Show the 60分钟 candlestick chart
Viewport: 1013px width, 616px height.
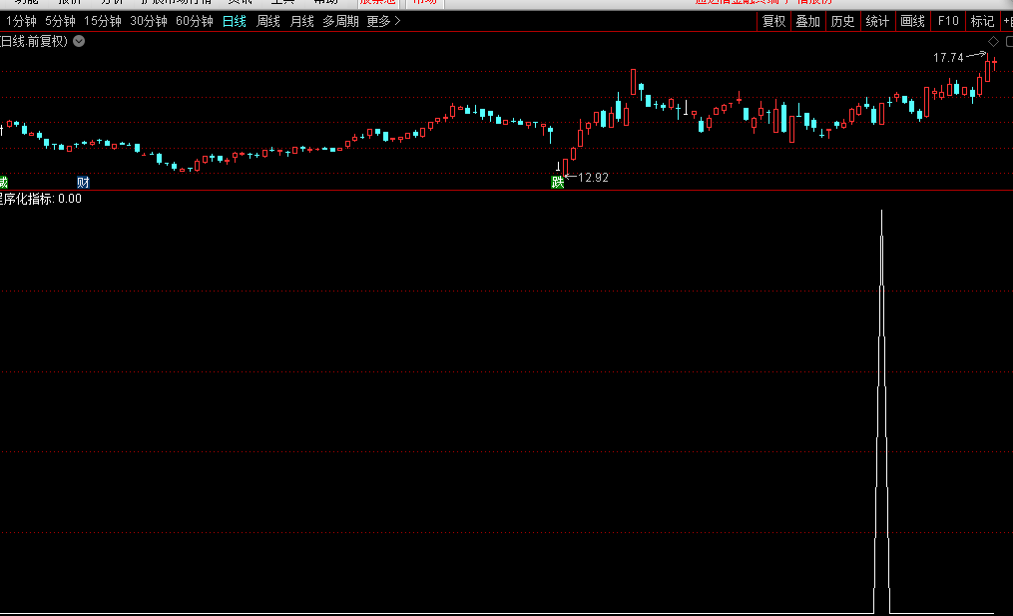coord(194,21)
